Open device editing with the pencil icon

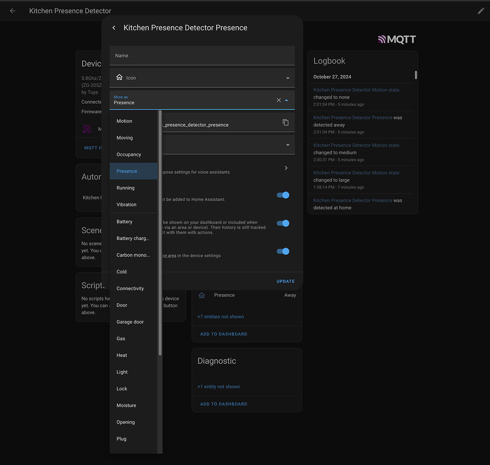[481, 11]
